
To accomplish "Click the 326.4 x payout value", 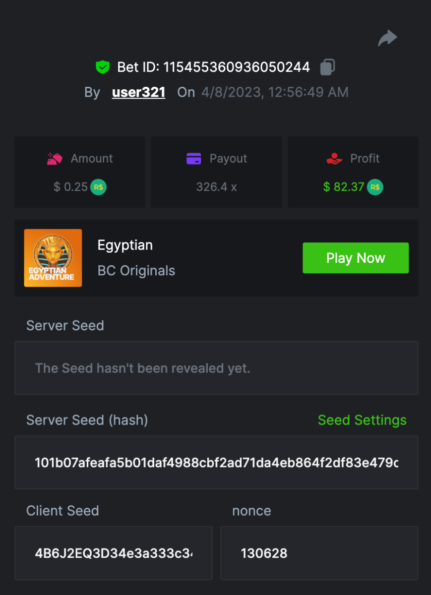I will [x=216, y=187].
